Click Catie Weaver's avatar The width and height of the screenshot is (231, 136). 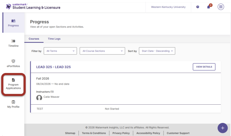click(39, 97)
